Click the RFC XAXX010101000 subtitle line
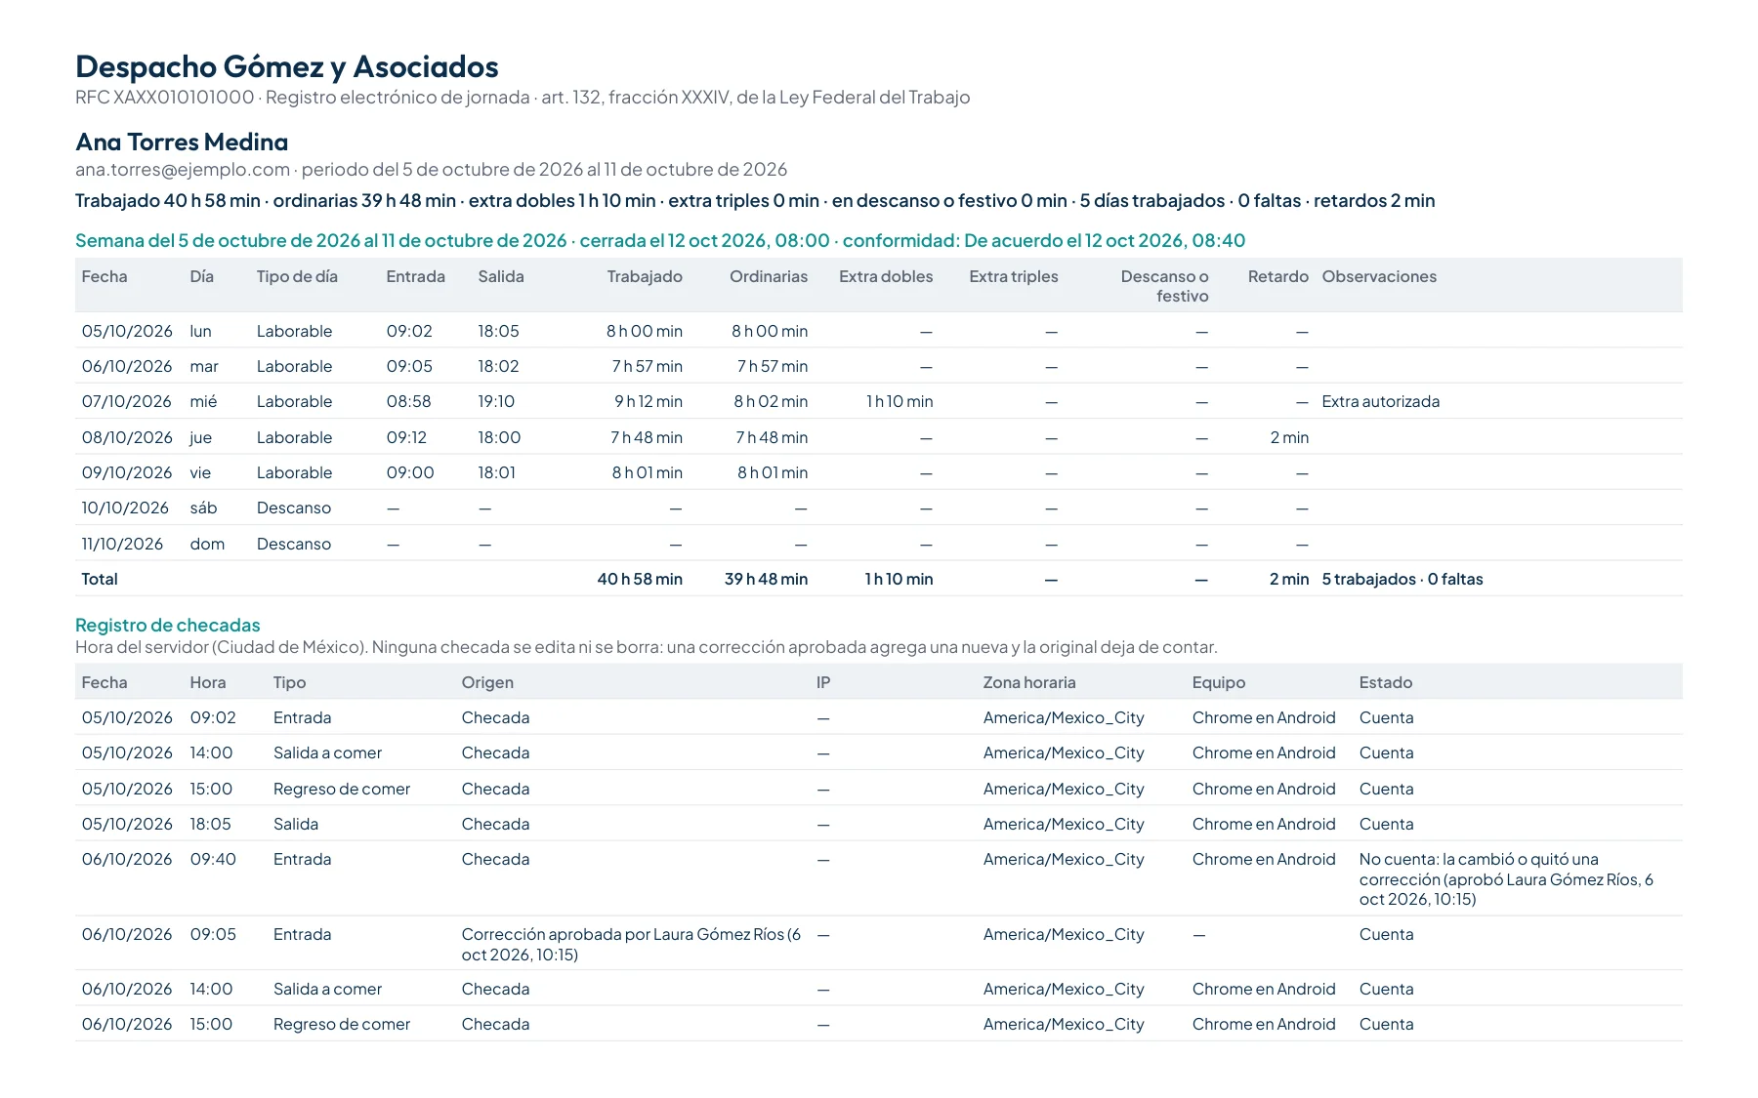Image resolution: width=1758 pixels, height=1098 pixels. pos(523,98)
